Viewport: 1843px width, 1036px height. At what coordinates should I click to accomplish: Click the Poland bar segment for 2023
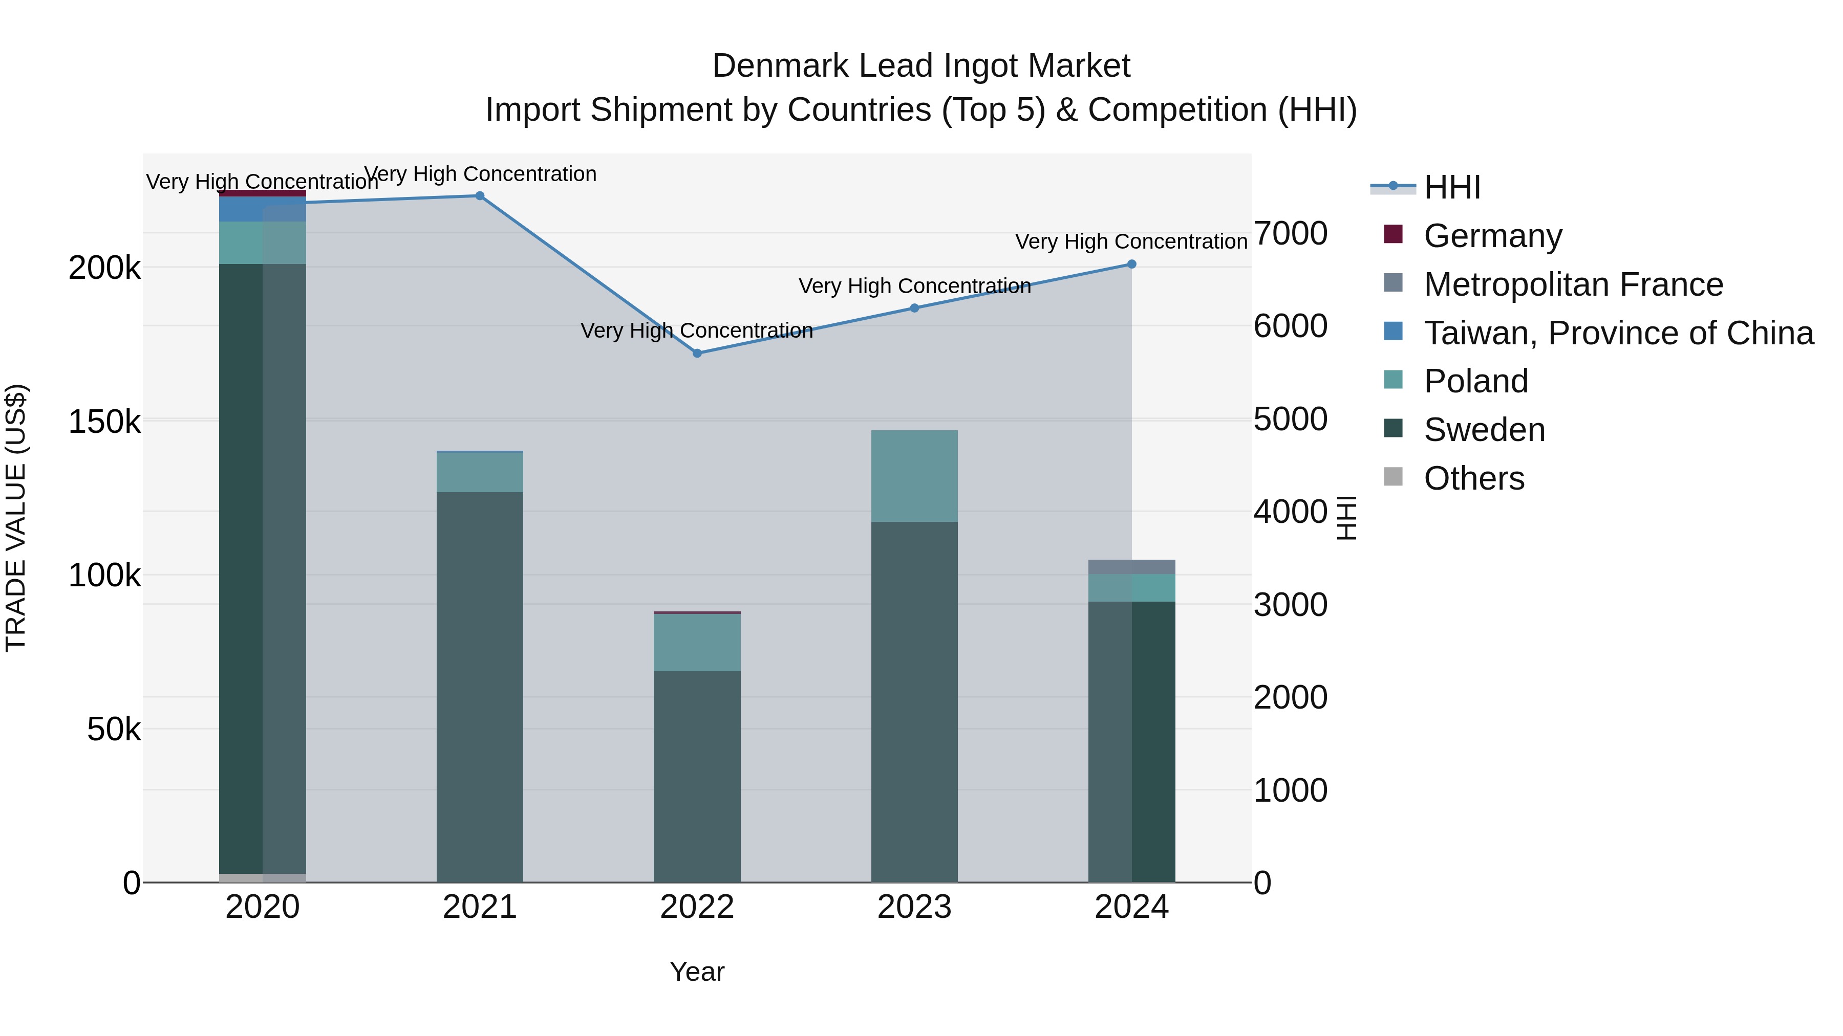[914, 476]
